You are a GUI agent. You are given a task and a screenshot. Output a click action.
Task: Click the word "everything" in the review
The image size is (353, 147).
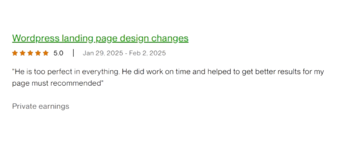coord(100,72)
